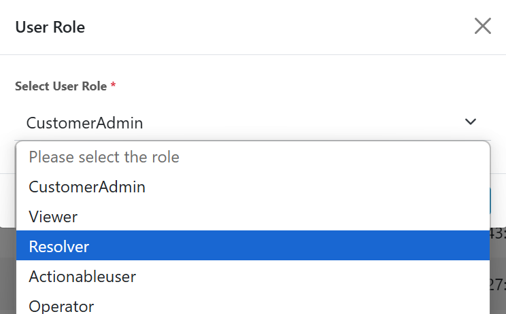Choose the 'Please select the role' placeholder
The height and width of the screenshot is (314, 506).
[x=104, y=157]
